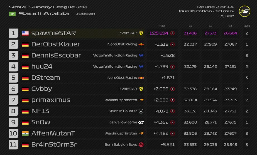Click the purple S1 time 31.436

[x=190, y=33]
